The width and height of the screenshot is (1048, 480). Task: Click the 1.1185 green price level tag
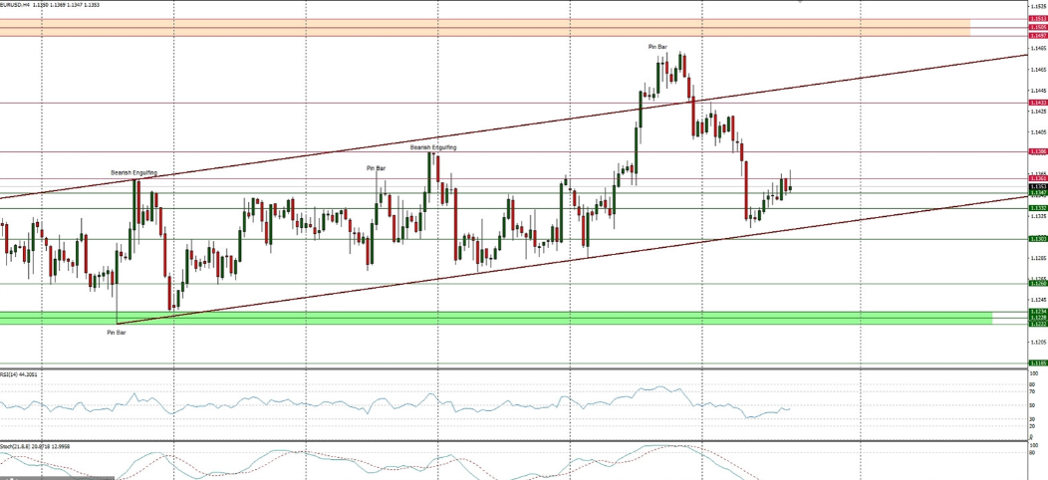1038,362
